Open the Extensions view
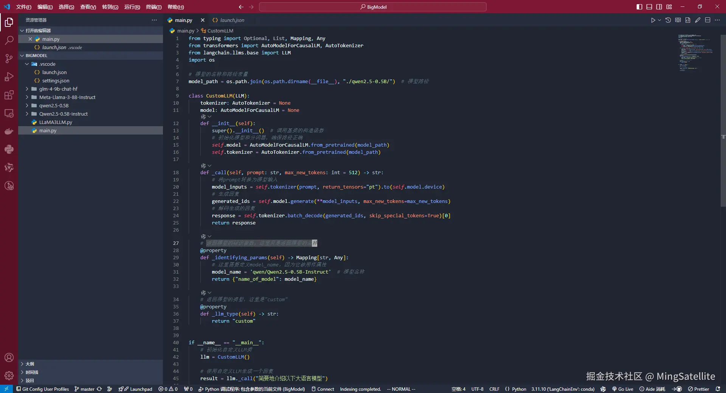Image resolution: width=726 pixels, height=393 pixels. tap(9, 95)
